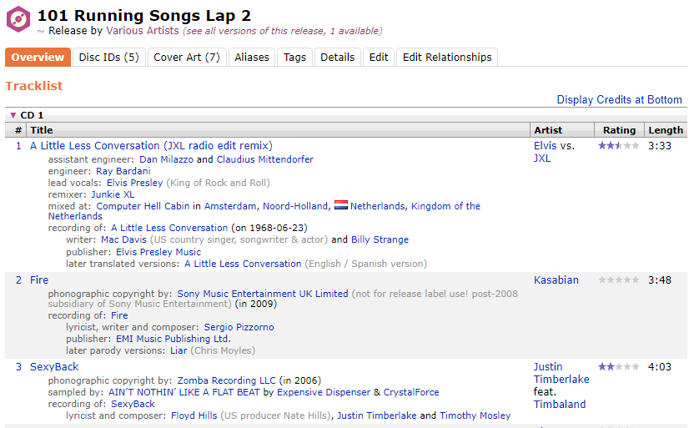Click the release disc icon beside the title
The width and height of the screenshot is (699, 428).
(18, 19)
